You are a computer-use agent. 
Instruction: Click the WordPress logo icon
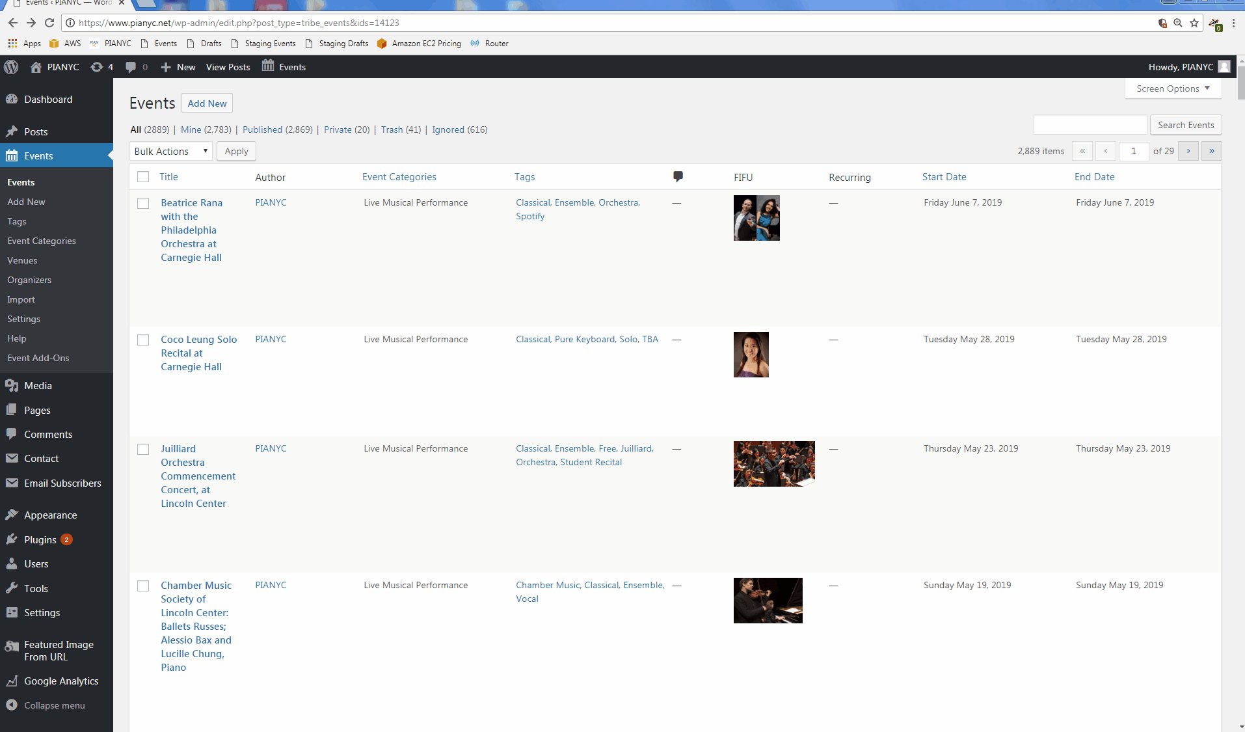(11, 67)
